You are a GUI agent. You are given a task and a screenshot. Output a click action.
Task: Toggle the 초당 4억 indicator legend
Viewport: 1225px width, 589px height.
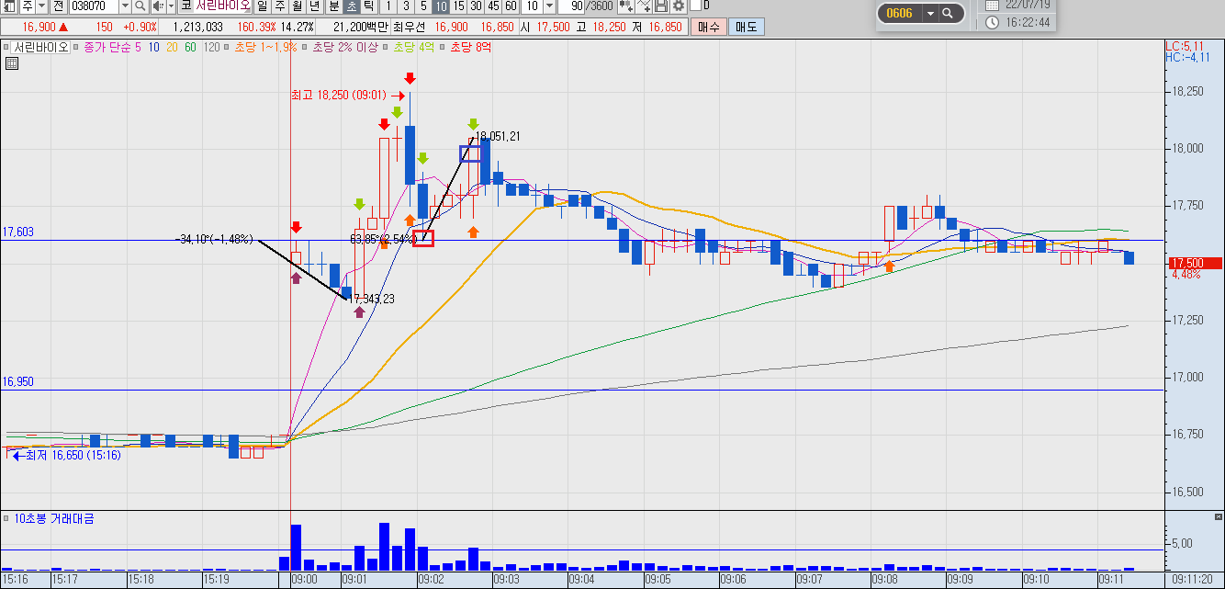tap(416, 47)
